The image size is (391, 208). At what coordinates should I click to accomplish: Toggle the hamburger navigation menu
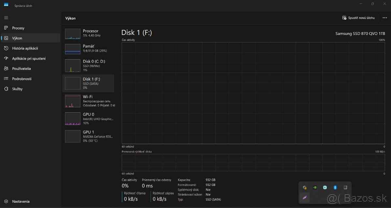(6, 18)
